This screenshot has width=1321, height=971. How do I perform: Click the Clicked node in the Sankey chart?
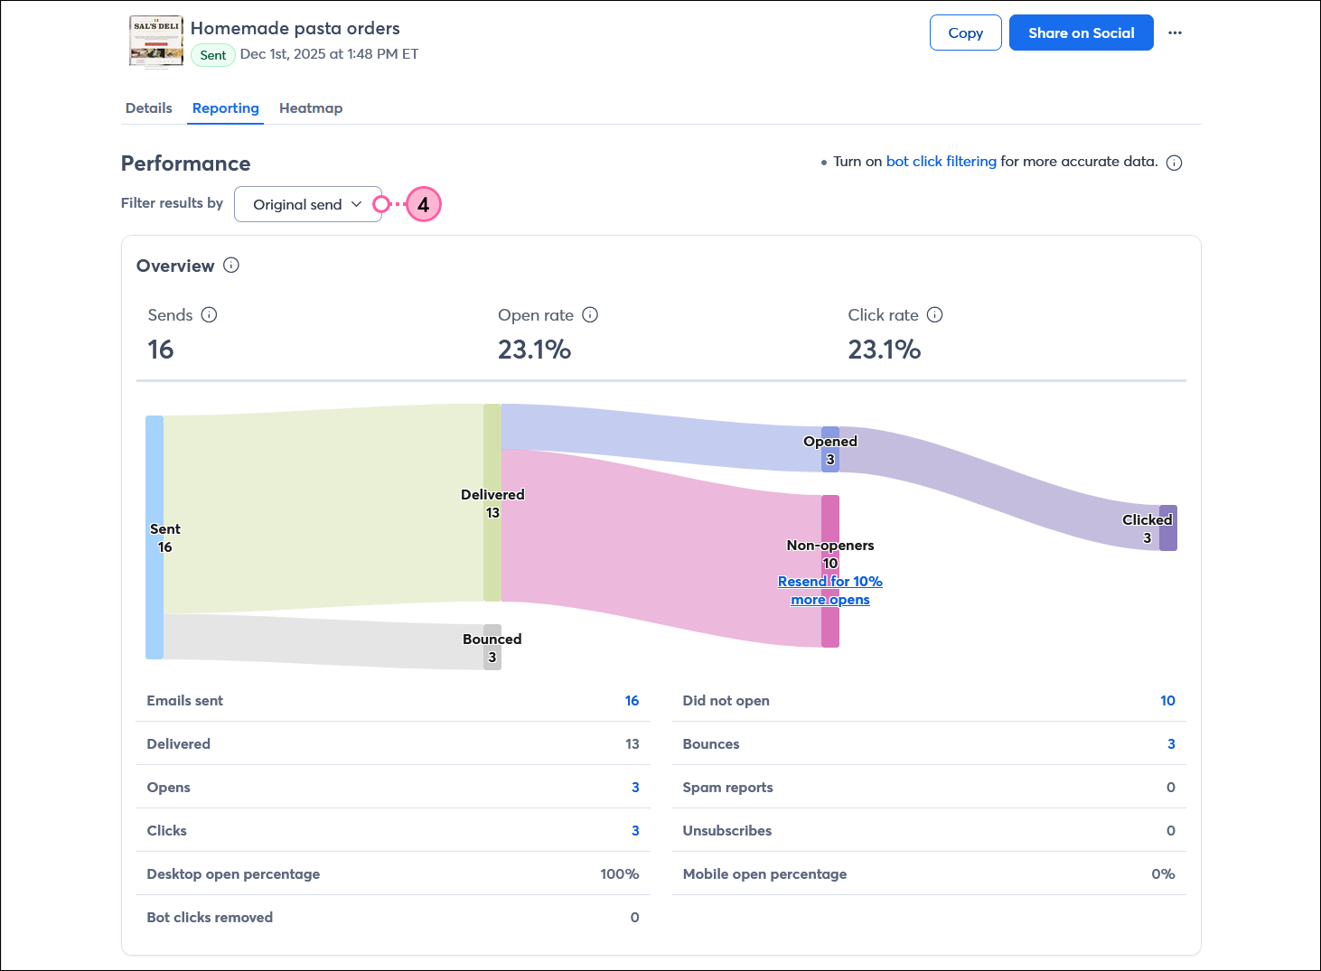1169,528
